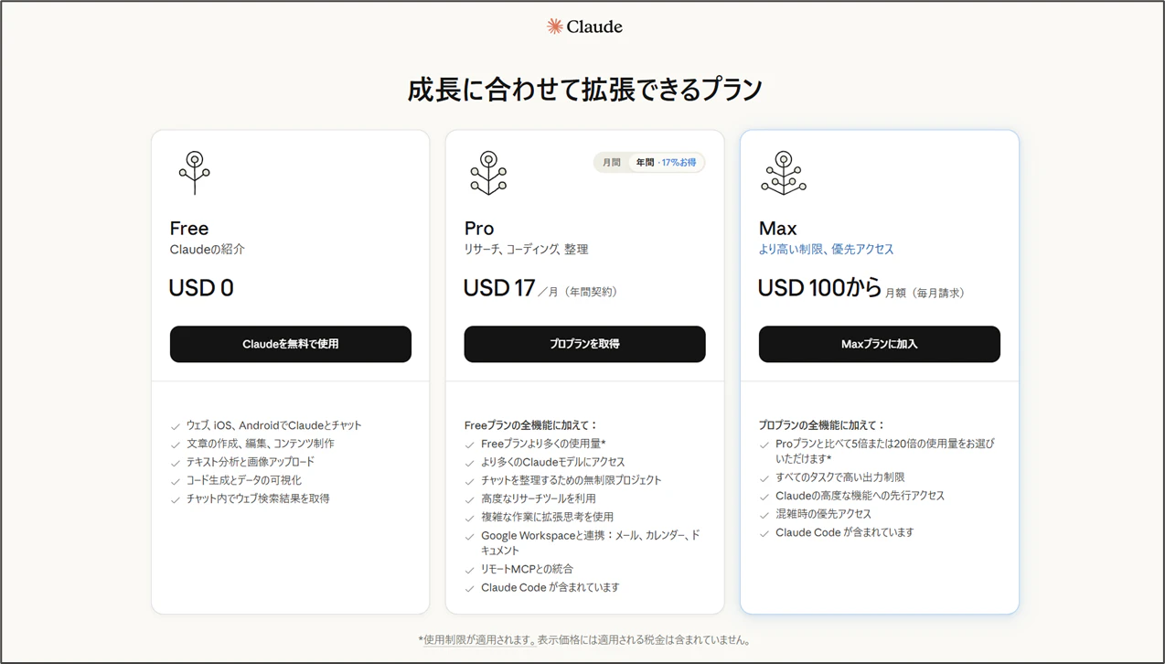Click the Pro plan title
Screen dimensions: 1165x664
click(x=479, y=228)
